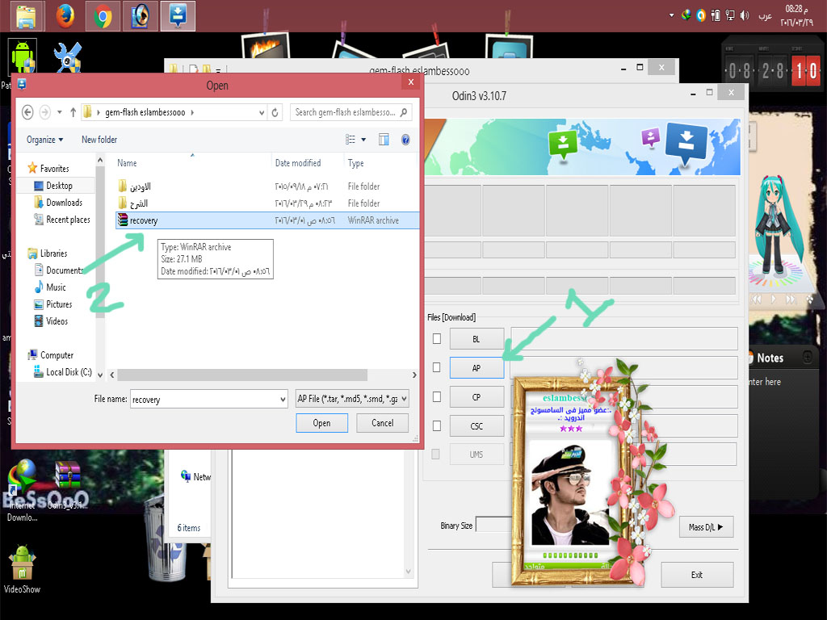The height and width of the screenshot is (620, 827).
Task: Click the volume tray icon
Action: pyautogui.click(x=744, y=15)
